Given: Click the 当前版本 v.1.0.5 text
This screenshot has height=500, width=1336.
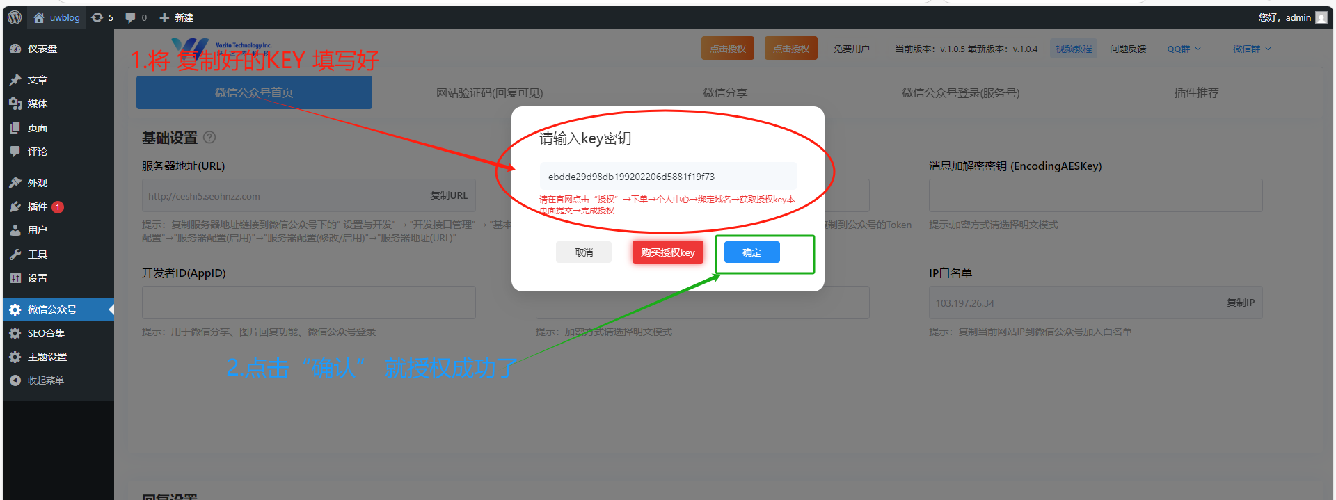Looking at the screenshot, I should click(930, 49).
